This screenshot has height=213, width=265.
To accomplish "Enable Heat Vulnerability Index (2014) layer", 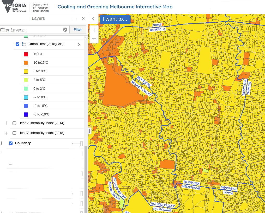I will click(14, 123).
